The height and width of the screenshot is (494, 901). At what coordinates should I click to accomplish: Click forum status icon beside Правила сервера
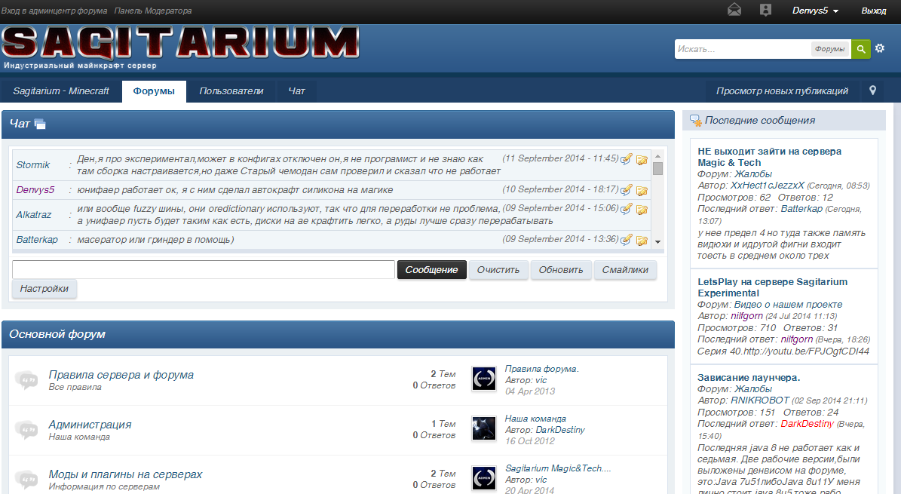[26, 379]
